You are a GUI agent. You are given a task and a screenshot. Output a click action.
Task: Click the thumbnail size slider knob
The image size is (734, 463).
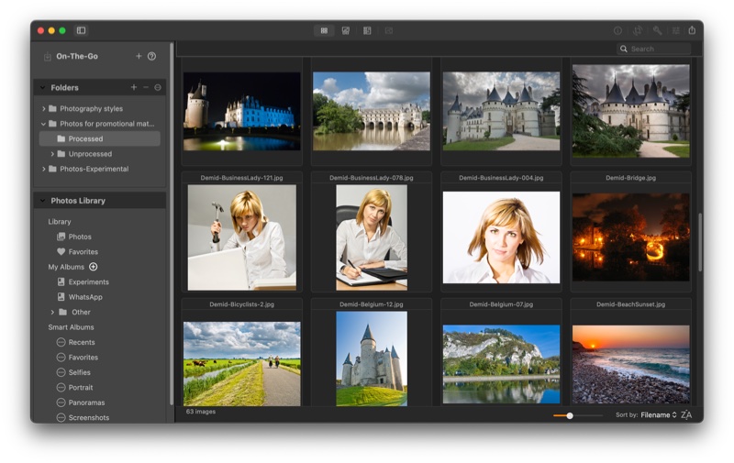570,415
